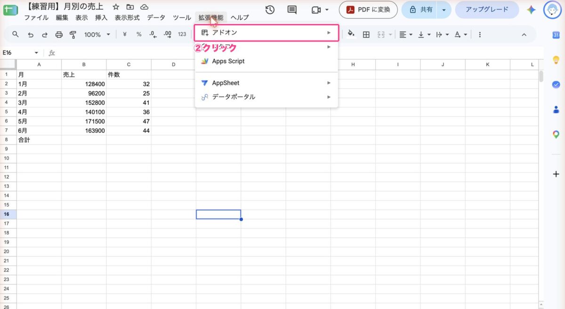Apply percent number format
Screen dimensions: 565x309
[x=139, y=34]
